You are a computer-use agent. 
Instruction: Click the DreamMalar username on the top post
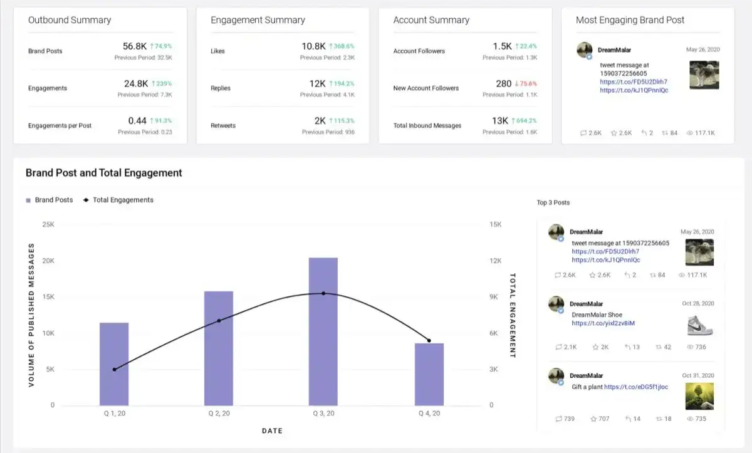pyautogui.click(x=585, y=231)
